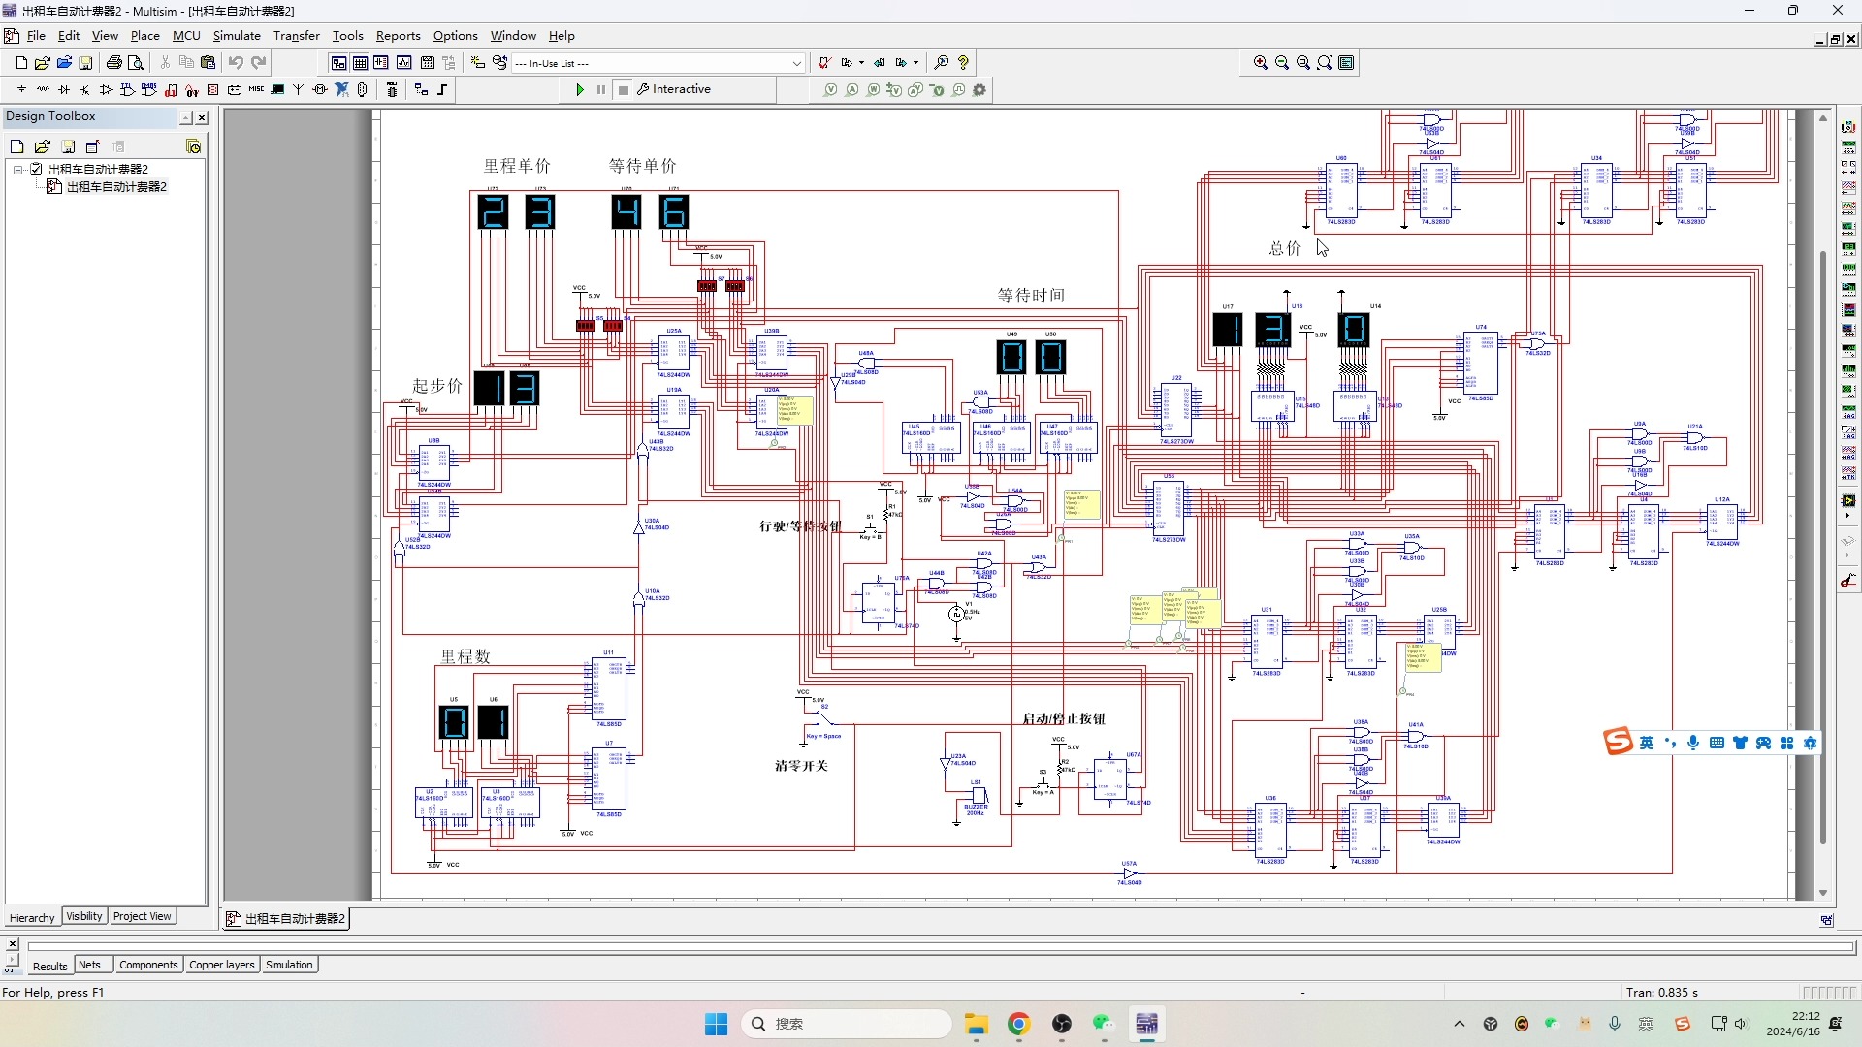Open the Place menu
Screen dimensions: 1862x1047
coord(144,35)
